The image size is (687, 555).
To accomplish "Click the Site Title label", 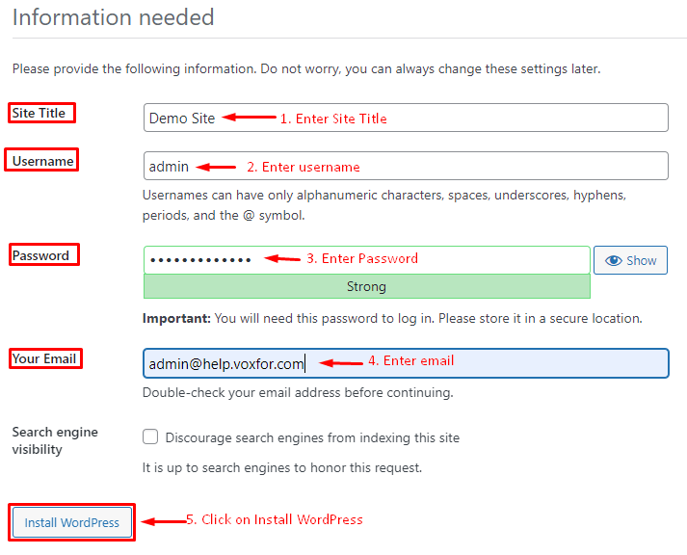I will click(39, 113).
